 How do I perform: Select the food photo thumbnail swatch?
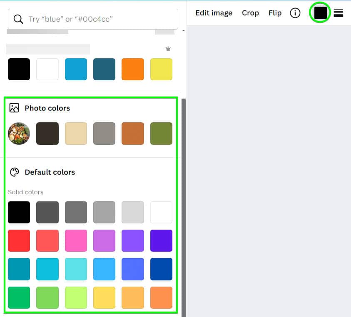point(19,134)
